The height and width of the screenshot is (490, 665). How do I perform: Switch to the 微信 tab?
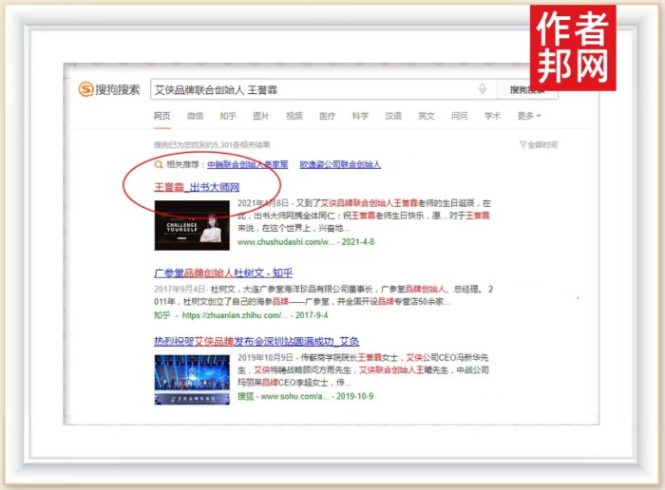(x=195, y=116)
